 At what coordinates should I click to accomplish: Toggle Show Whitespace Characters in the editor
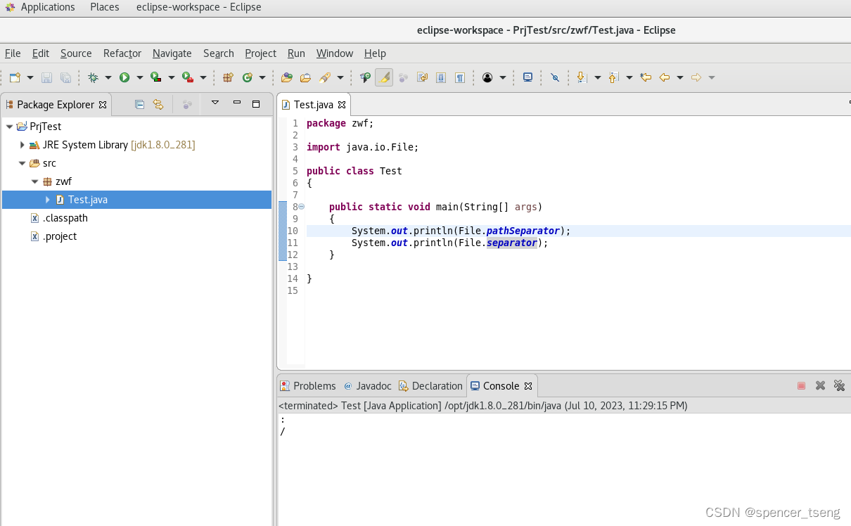pyautogui.click(x=460, y=77)
